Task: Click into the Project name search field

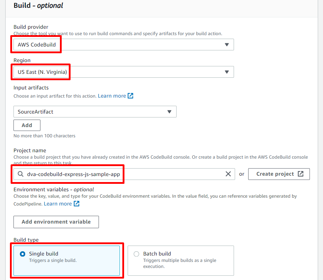Action: [124, 174]
